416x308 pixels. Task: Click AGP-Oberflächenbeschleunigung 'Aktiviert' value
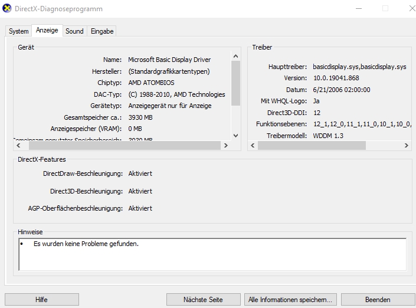click(x=140, y=208)
